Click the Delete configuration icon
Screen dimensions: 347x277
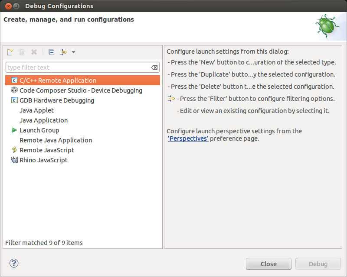[x=34, y=52]
